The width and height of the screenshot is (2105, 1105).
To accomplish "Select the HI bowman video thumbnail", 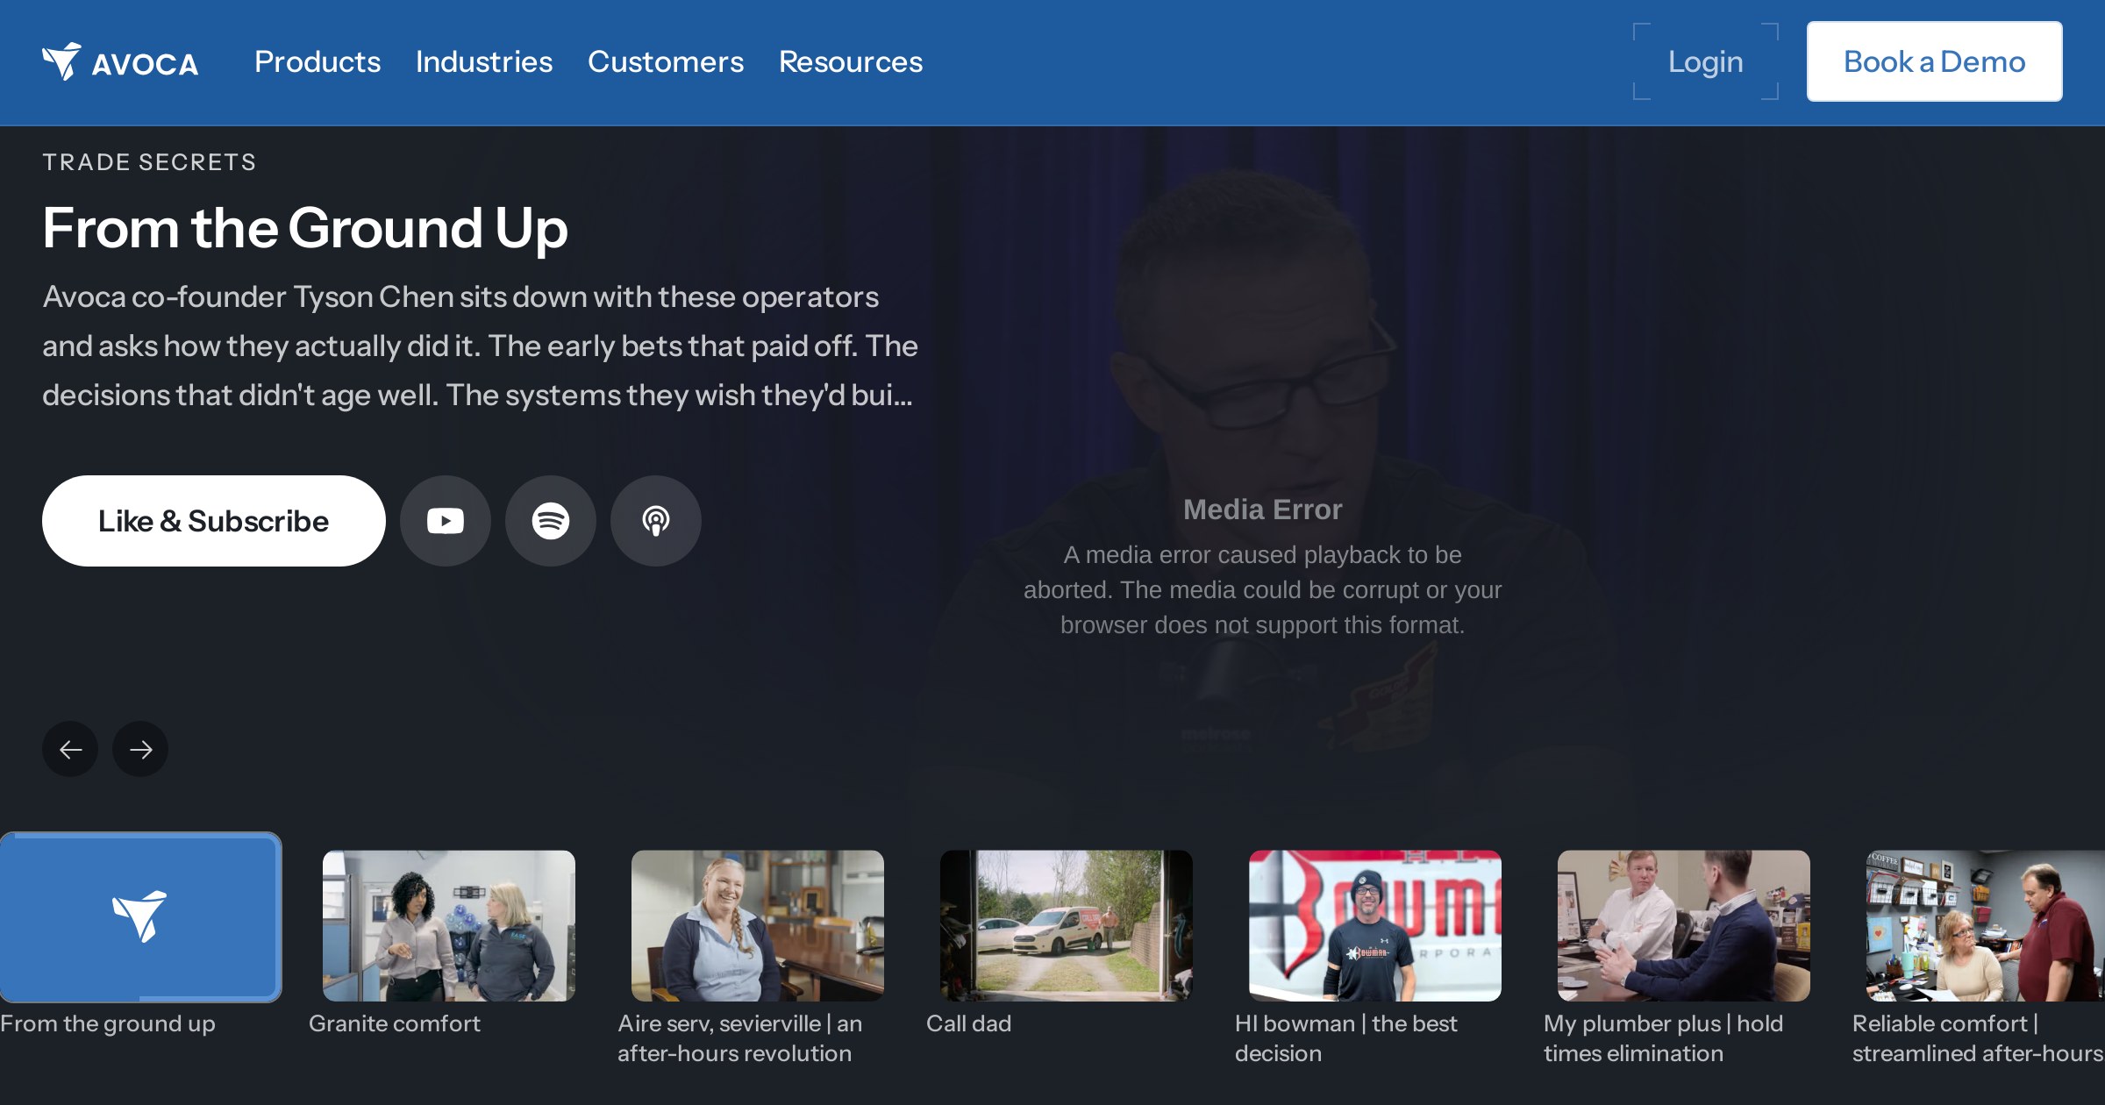I will pos(1375,926).
